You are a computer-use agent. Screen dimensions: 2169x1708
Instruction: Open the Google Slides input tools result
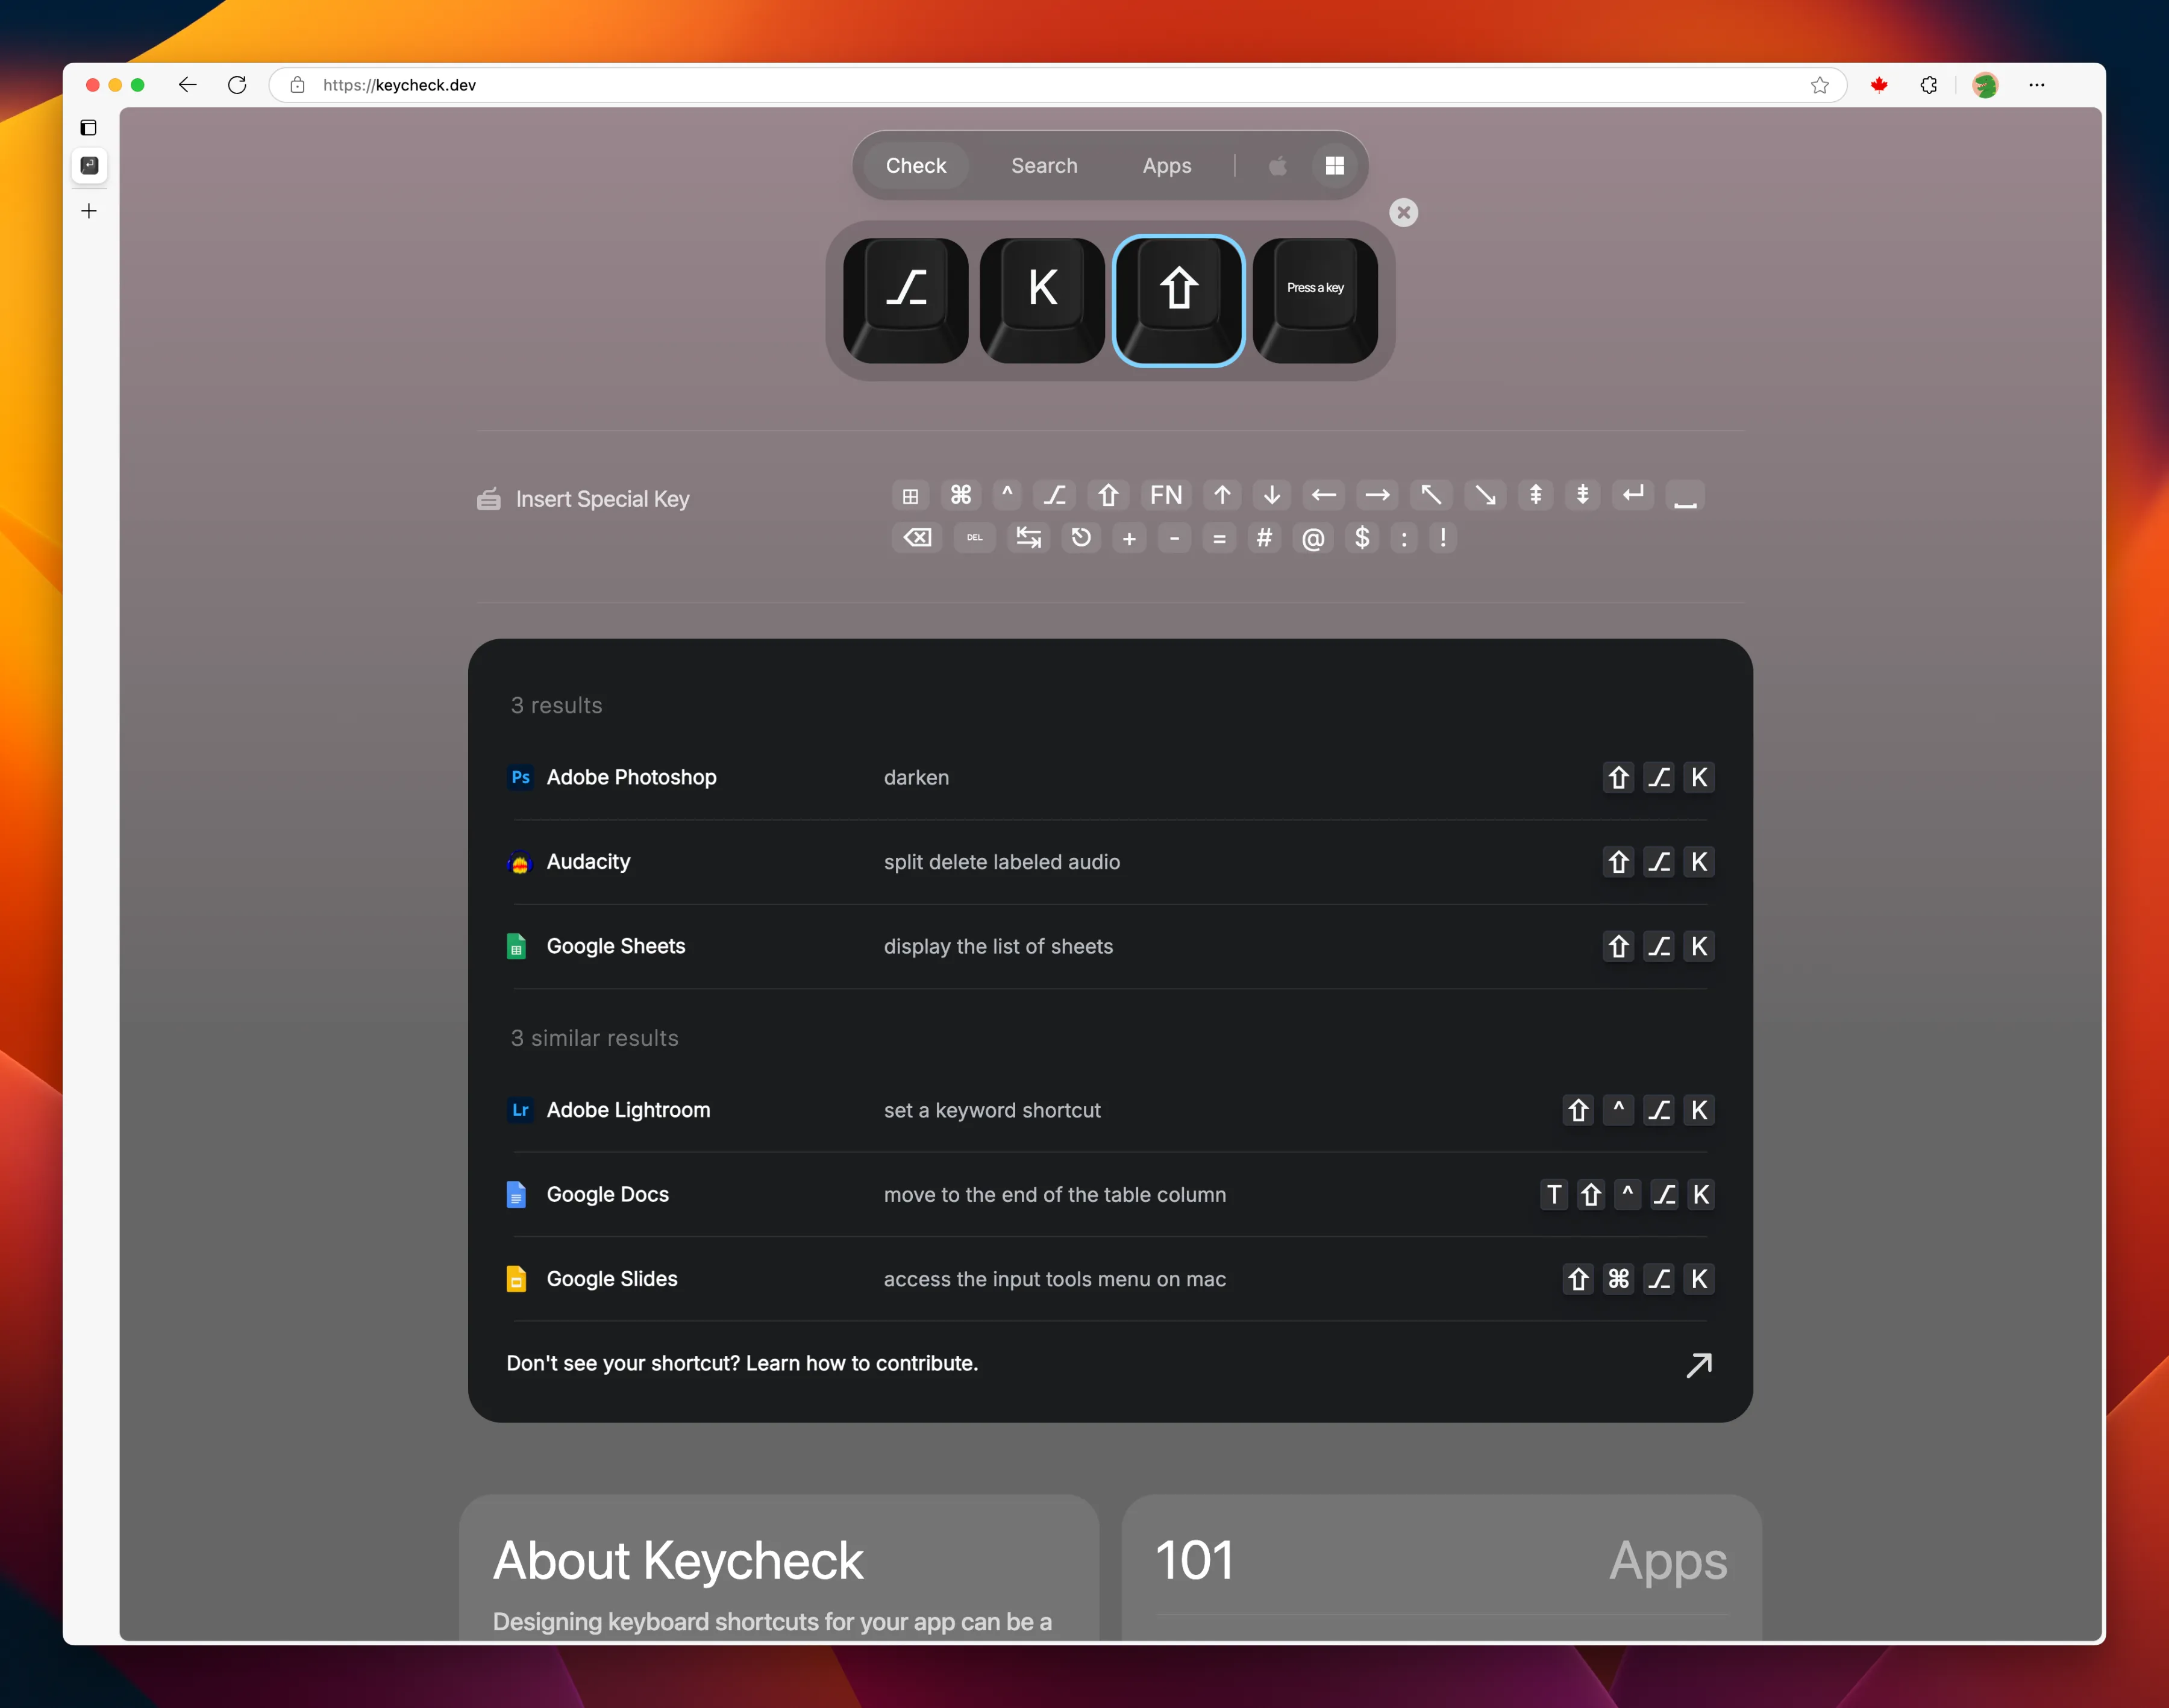click(1110, 1279)
